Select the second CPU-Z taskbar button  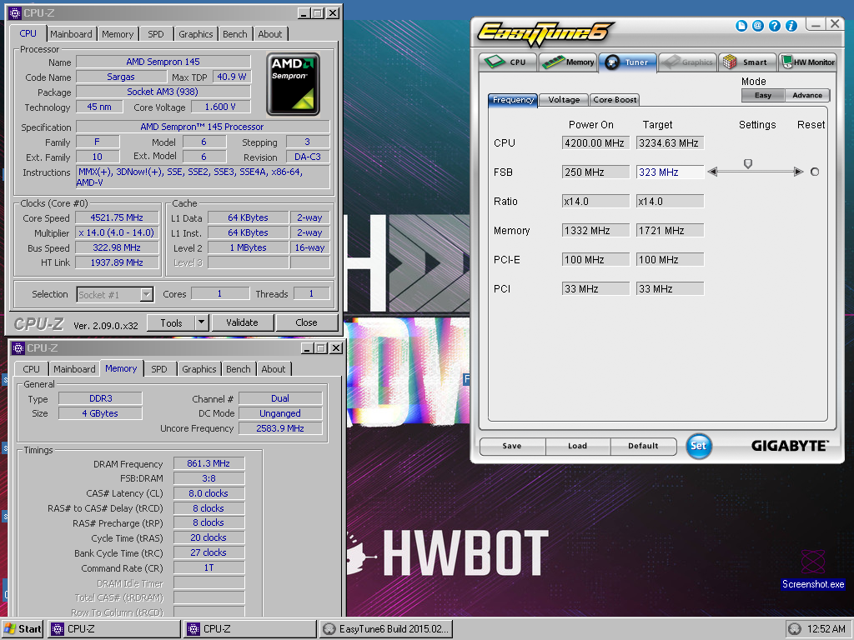[x=250, y=628]
